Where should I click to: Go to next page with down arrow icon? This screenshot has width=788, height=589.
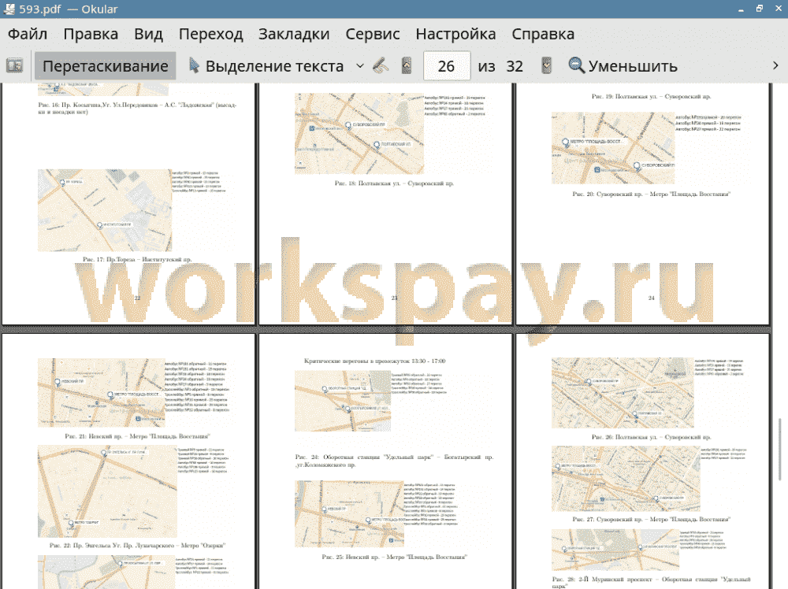click(x=546, y=66)
